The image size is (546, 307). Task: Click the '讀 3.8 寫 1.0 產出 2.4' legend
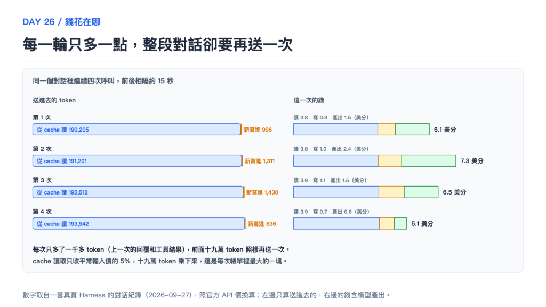pos(331,149)
